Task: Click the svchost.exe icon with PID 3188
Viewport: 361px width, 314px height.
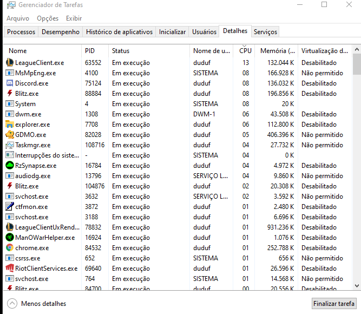Action: [x=9, y=217]
